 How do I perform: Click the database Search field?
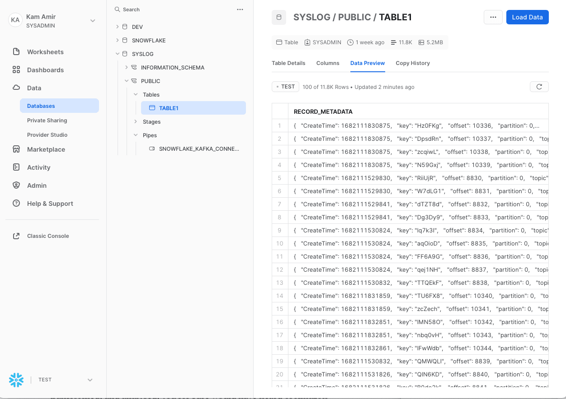(172, 9)
